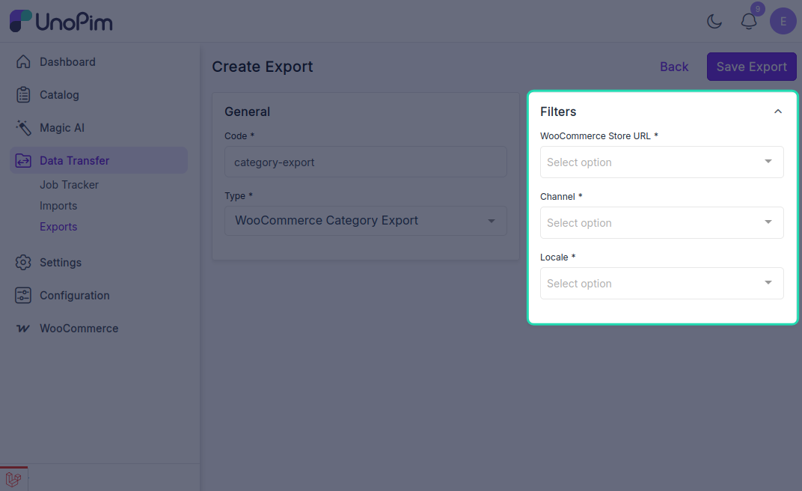
Task: Open user profile avatar E
Action: click(783, 22)
